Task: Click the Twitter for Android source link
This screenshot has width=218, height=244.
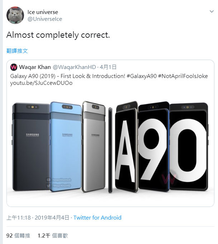Action: 98,217
